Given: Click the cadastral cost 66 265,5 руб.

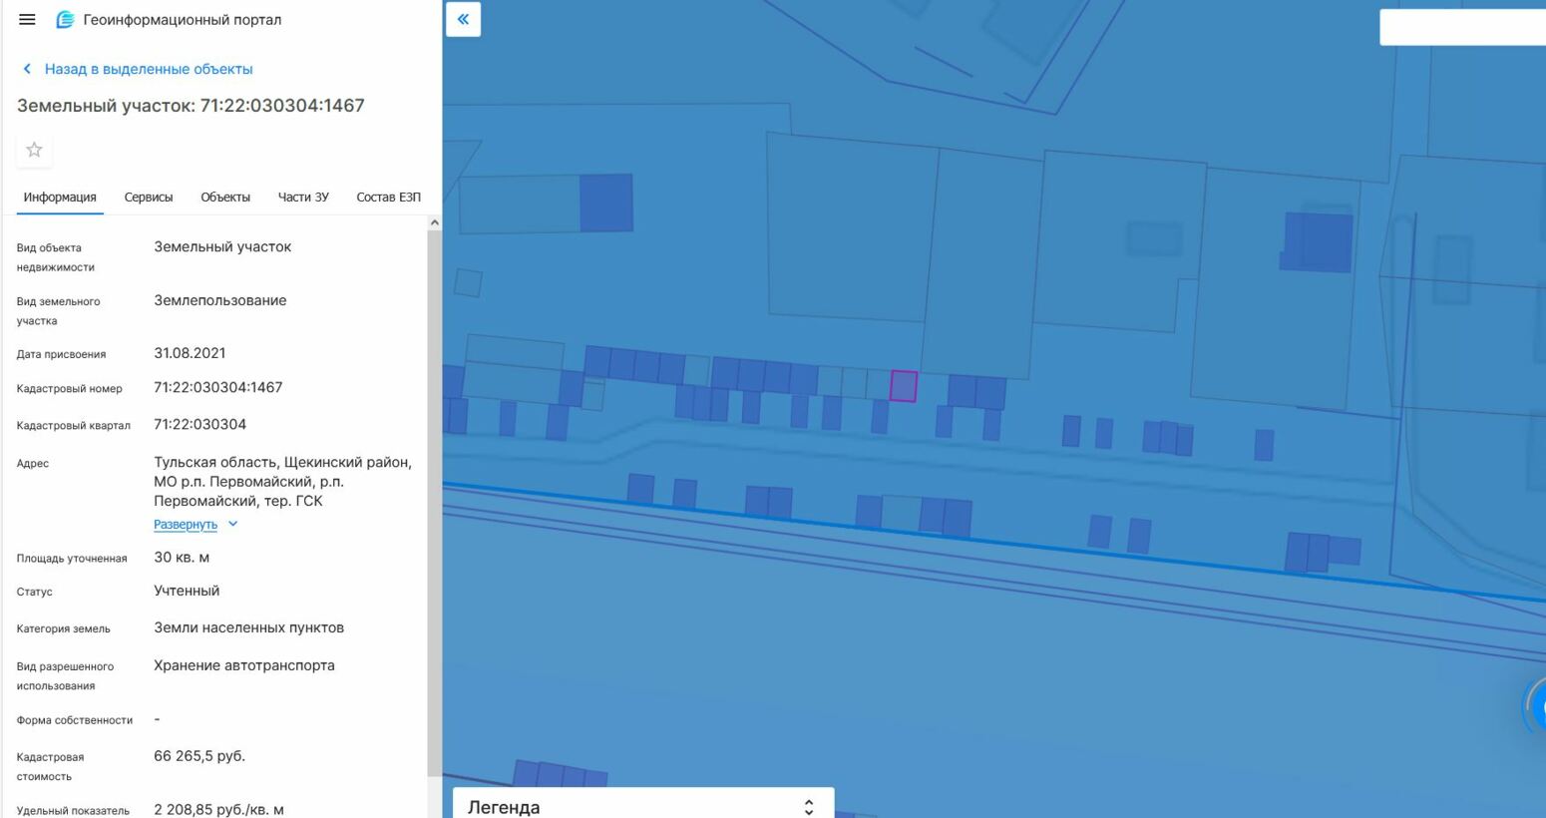Looking at the screenshot, I should [199, 756].
